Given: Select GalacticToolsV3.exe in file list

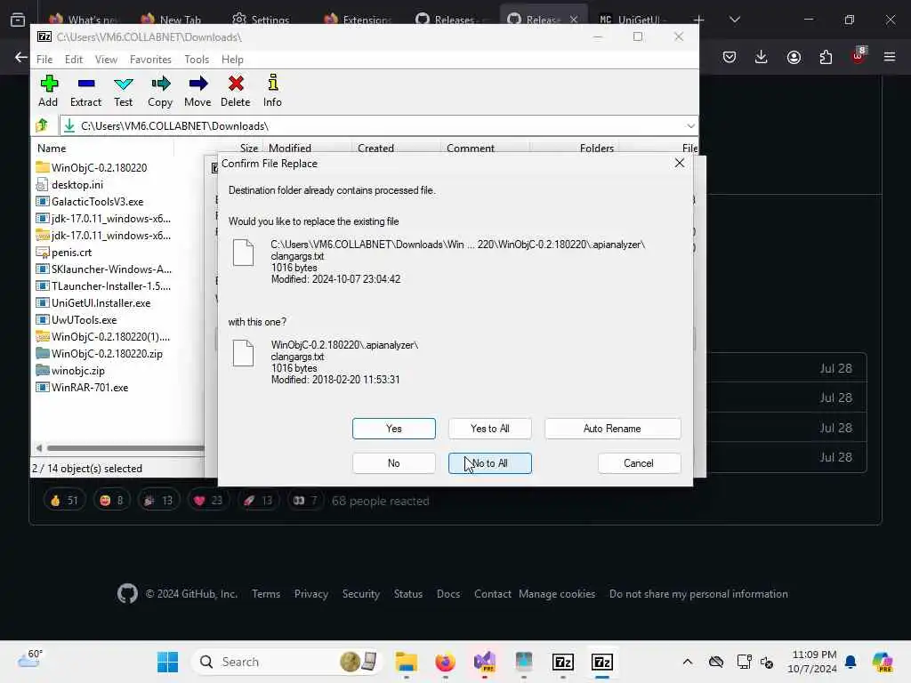Looking at the screenshot, I should (90, 202).
